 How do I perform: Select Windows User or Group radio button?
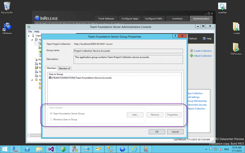[51, 119]
